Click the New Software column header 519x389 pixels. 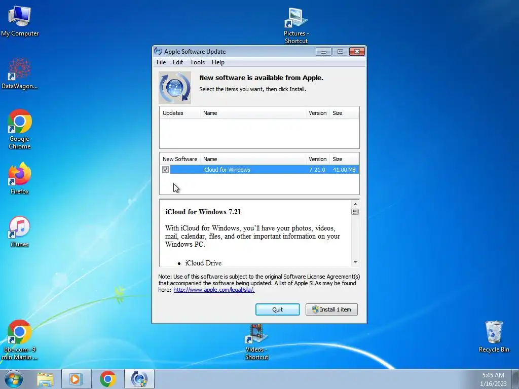click(180, 159)
